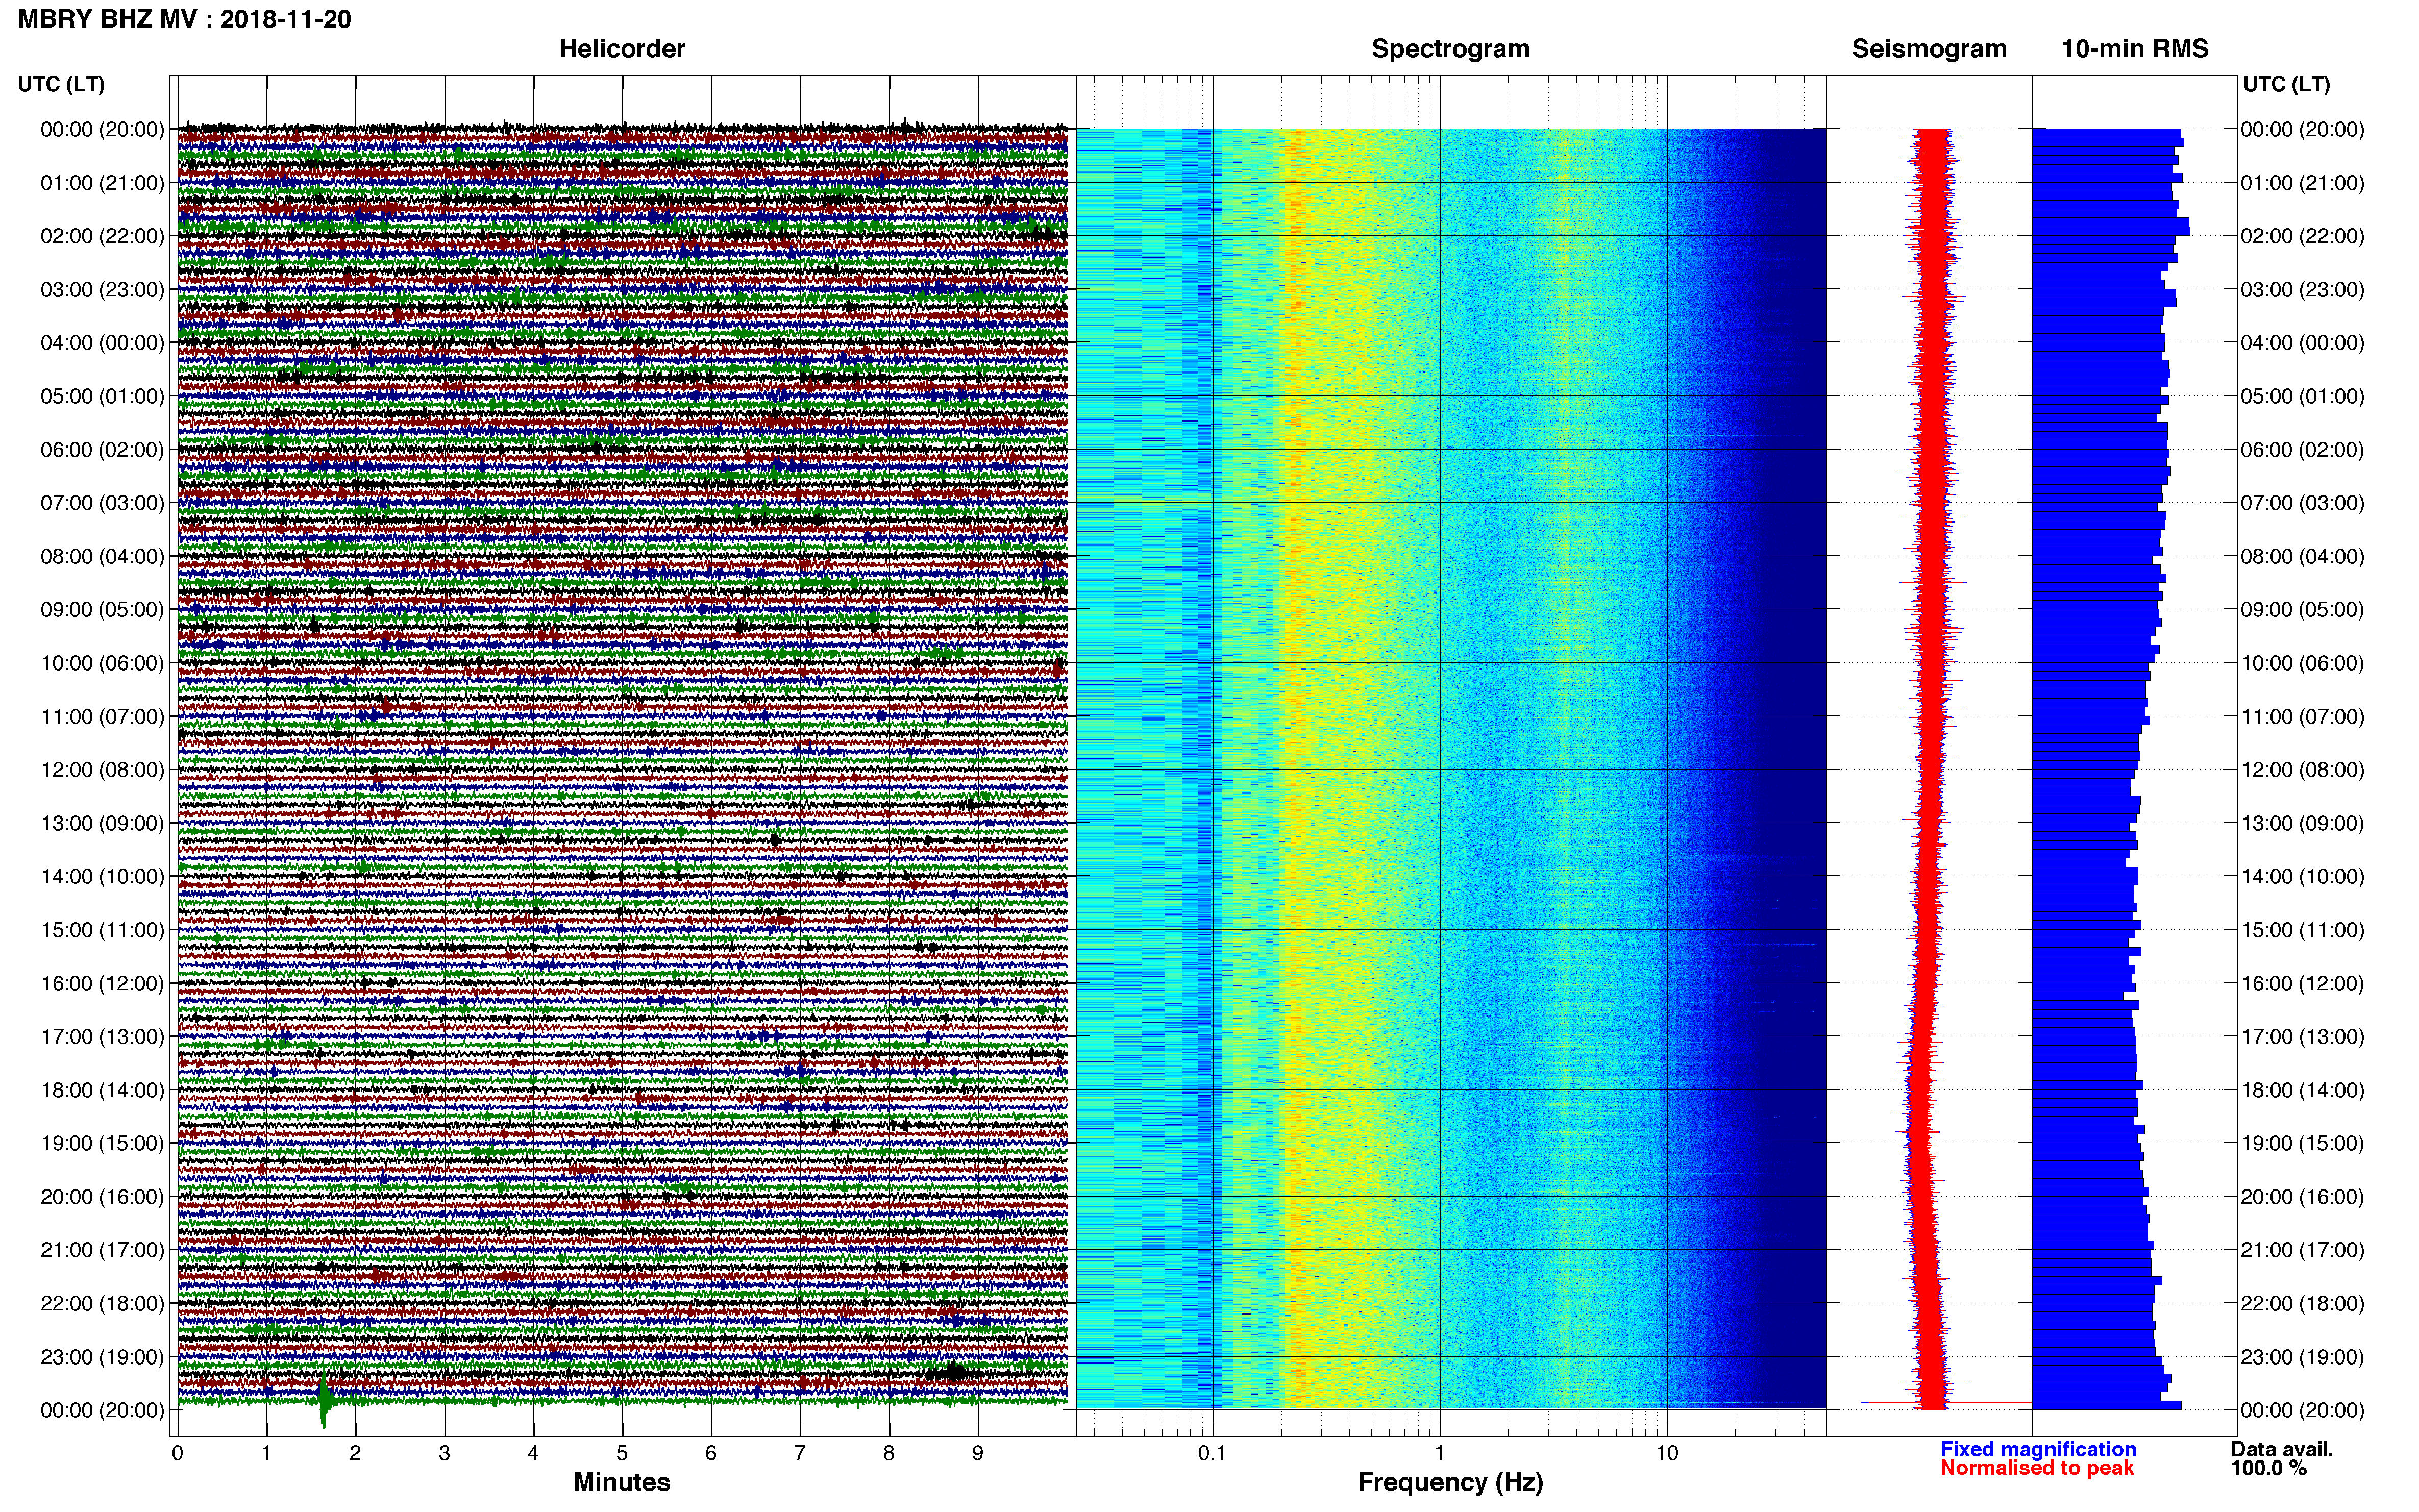
Task: Click left time label '20:00 (16:00)'
Action: (x=102, y=1197)
